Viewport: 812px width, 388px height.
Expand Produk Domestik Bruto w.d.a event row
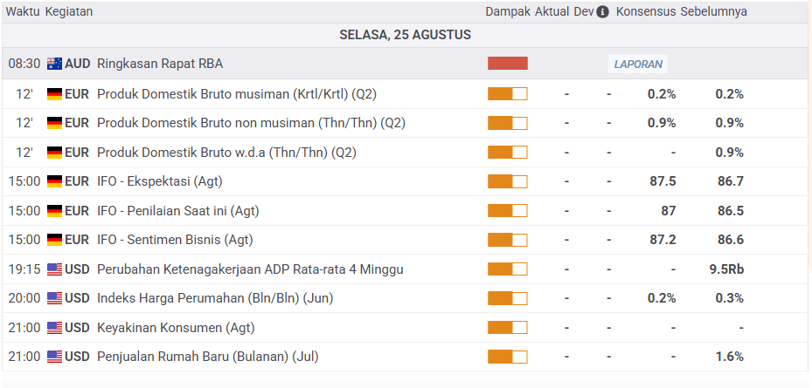click(x=226, y=153)
